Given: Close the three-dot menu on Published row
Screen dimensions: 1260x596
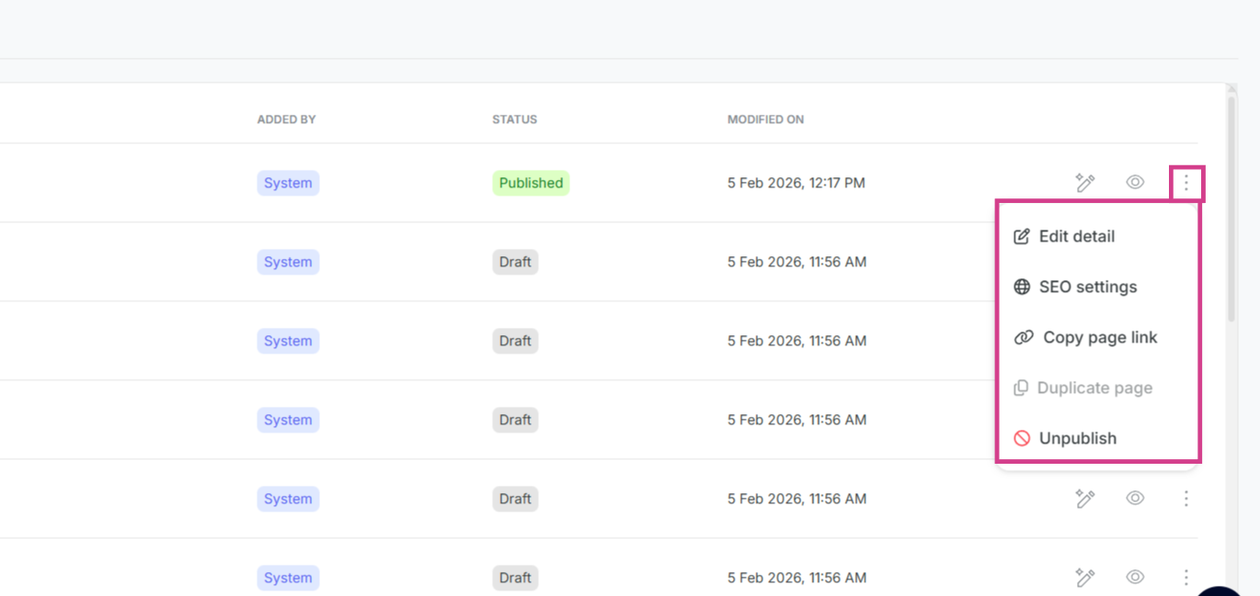Looking at the screenshot, I should (1186, 184).
